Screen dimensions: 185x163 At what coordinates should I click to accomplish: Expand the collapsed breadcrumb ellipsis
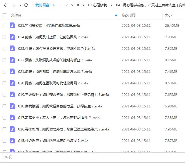pos(60,5)
